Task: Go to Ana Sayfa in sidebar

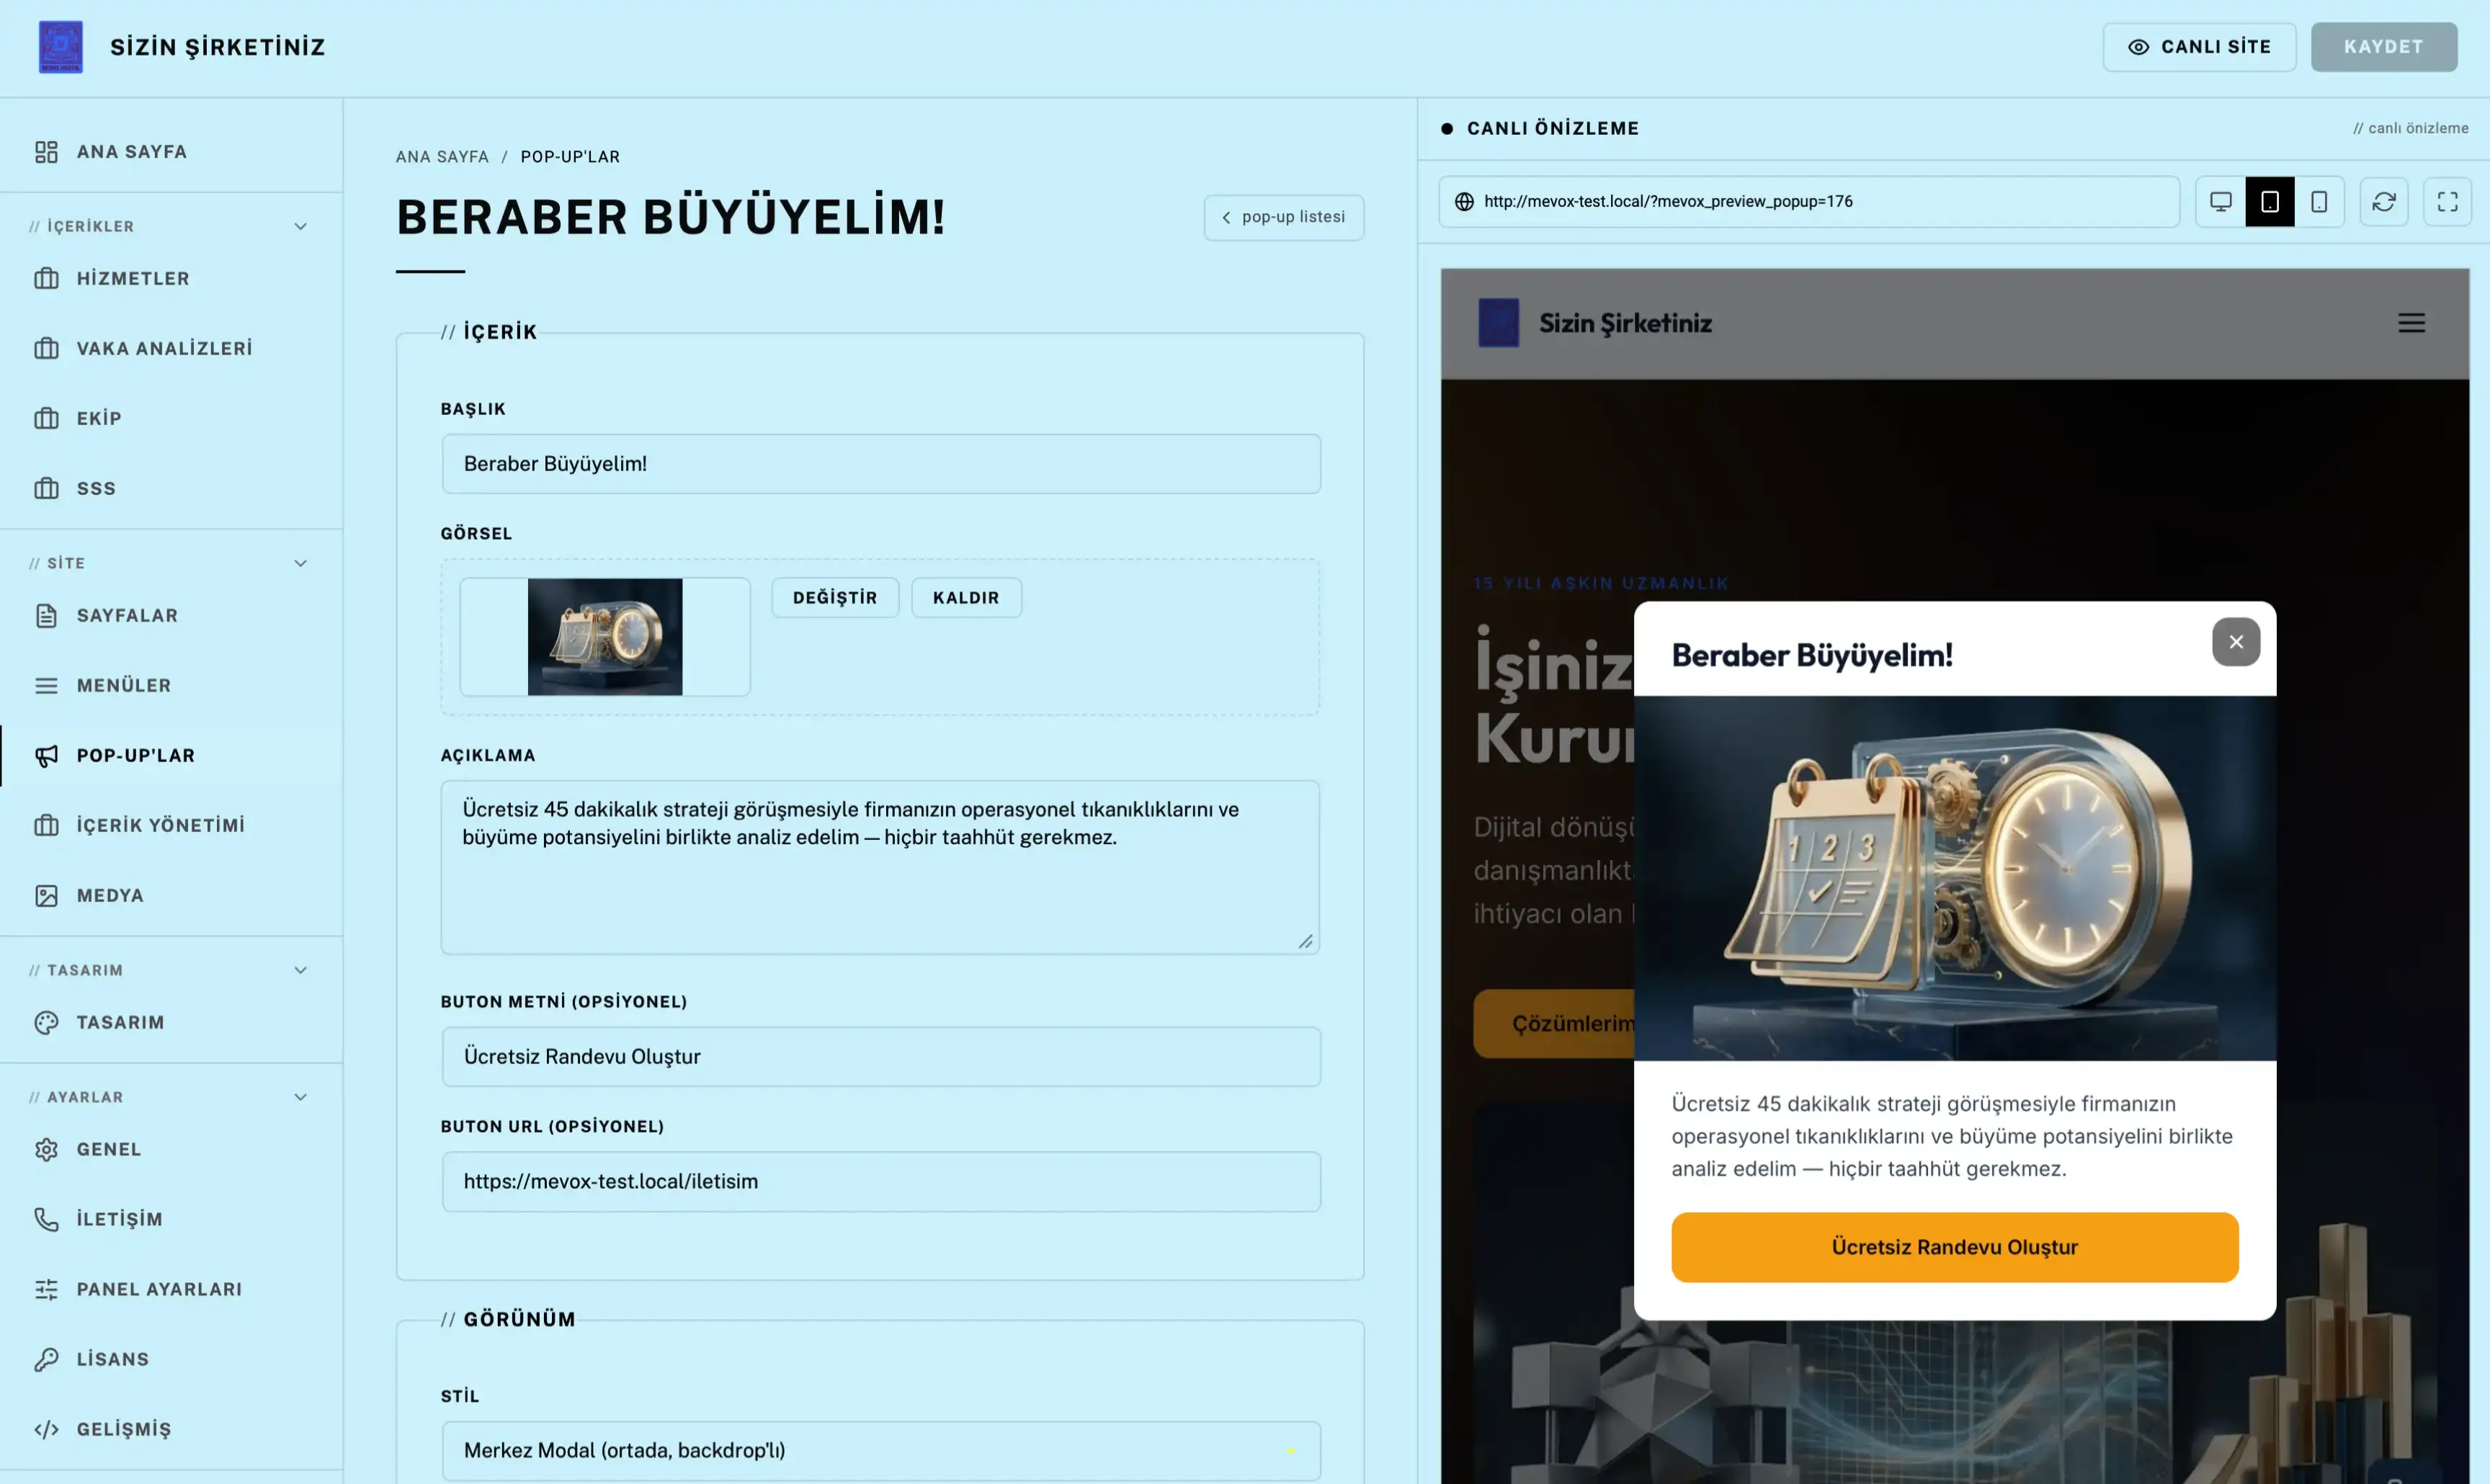Action: (171, 152)
